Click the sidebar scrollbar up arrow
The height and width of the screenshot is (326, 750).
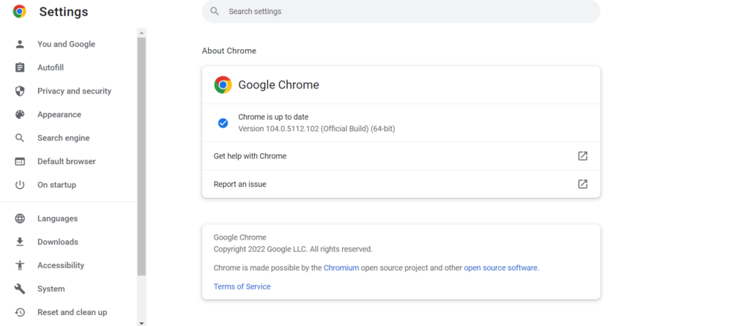[141, 32]
